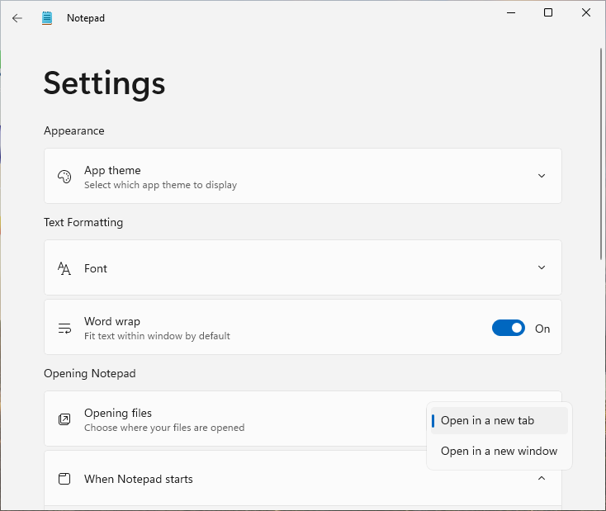The width and height of the screenshot is (606, 511).
Task: Click the App theme palette icon
Action: coord(64,177)
